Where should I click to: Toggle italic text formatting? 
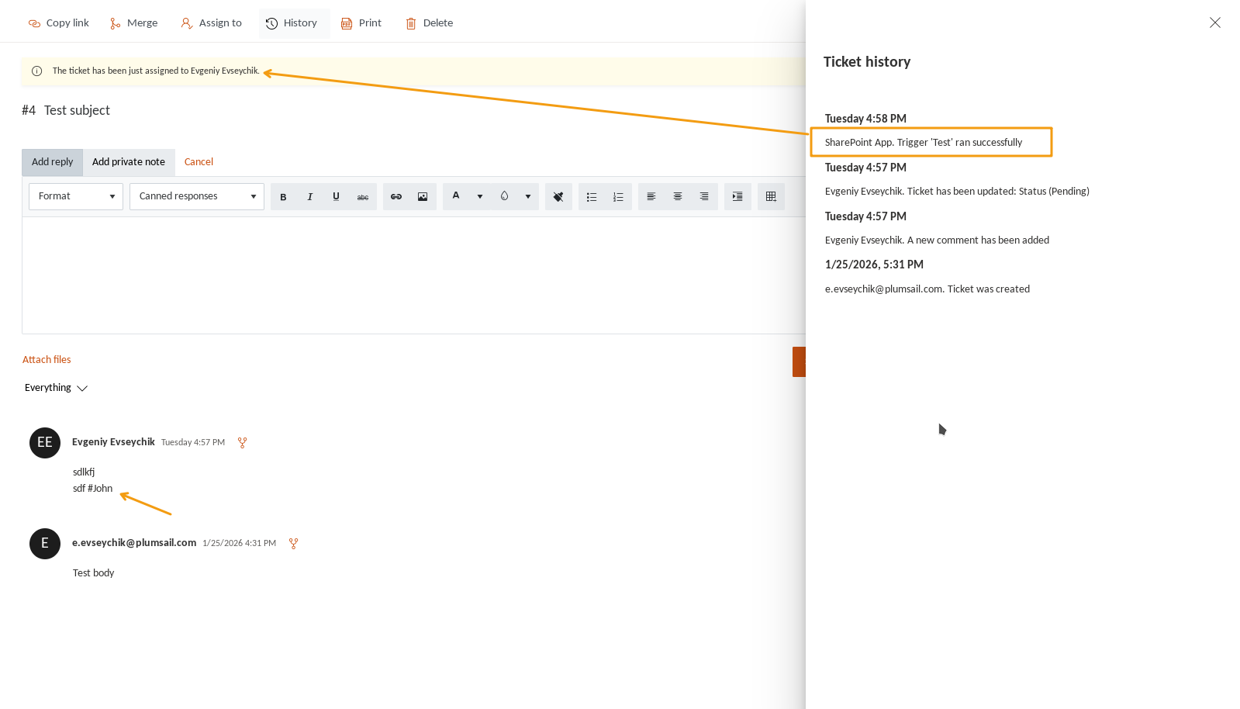[309, 197]
